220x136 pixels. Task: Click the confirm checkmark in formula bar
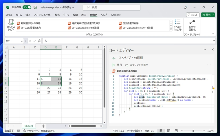(34, 41)
